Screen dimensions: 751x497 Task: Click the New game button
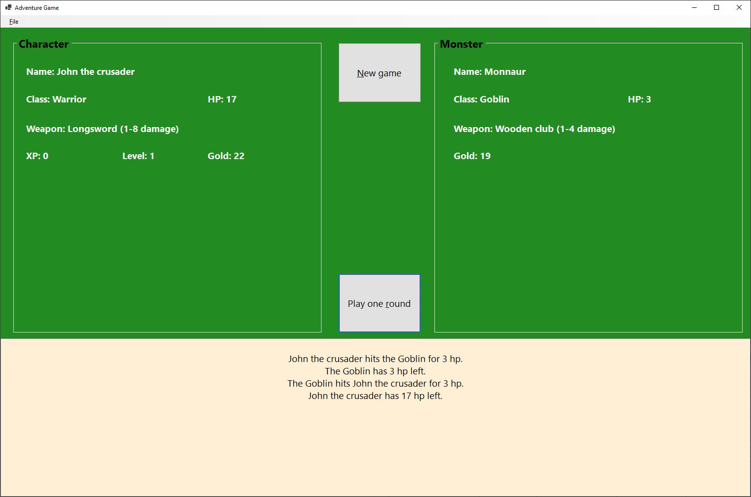(379, 72)
